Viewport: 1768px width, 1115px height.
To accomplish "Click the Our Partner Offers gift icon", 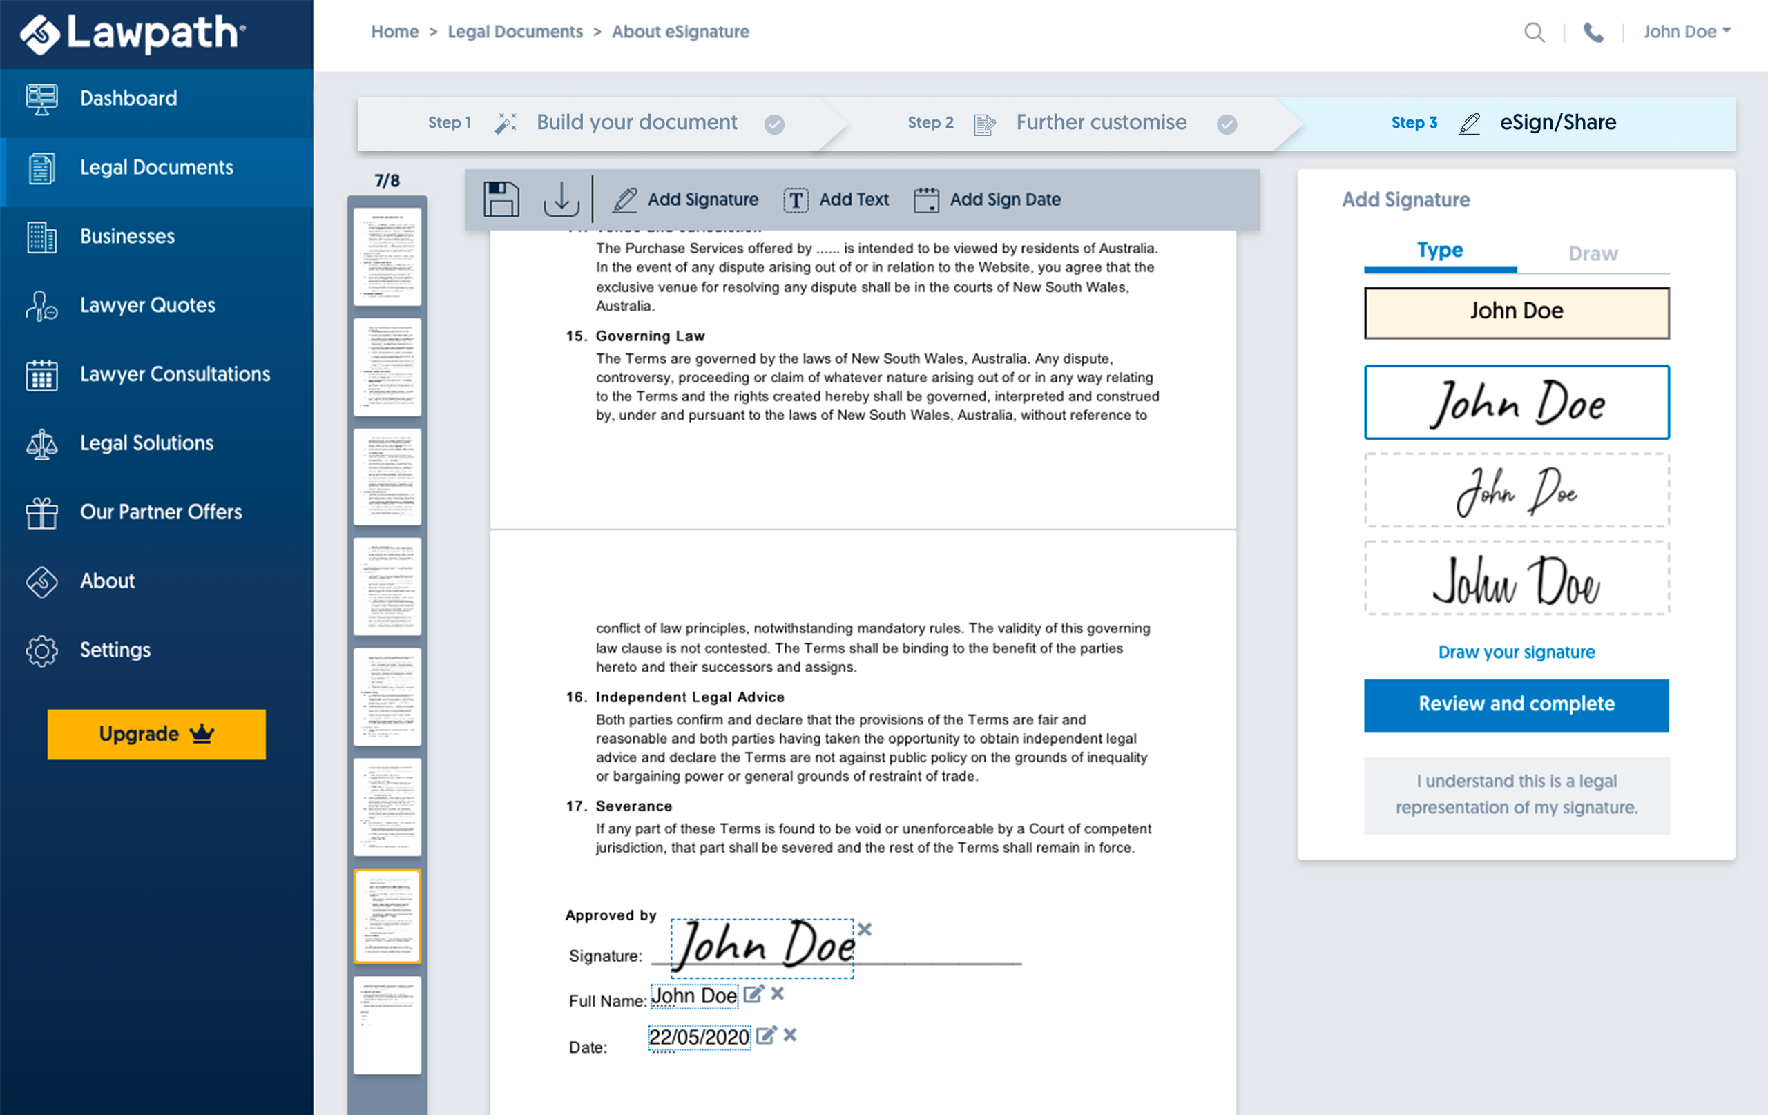I will tap(42, 512).
